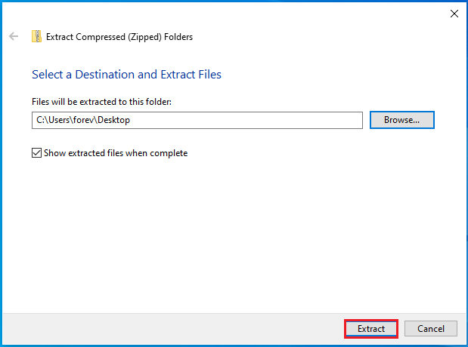
Task: Click the "Select a Destination and Extract Files" heading
Action: point(126,75)
